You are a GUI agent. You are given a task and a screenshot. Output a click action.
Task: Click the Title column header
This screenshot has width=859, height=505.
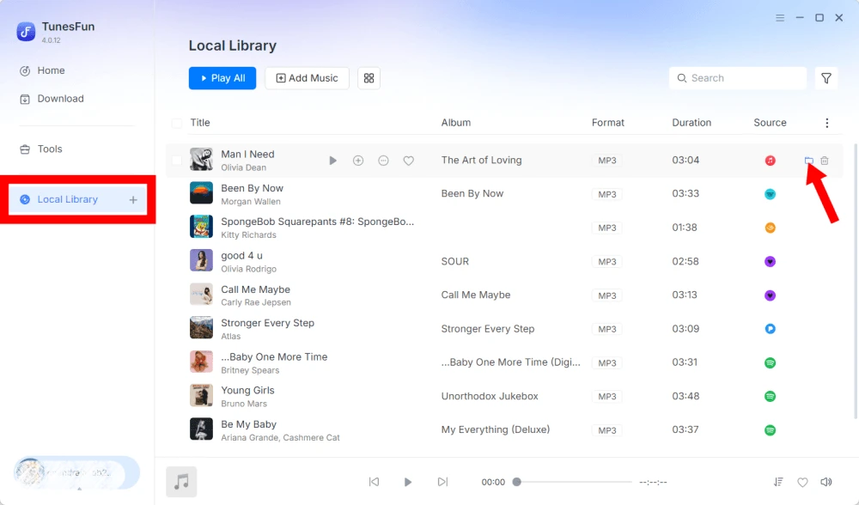(200, 123)
